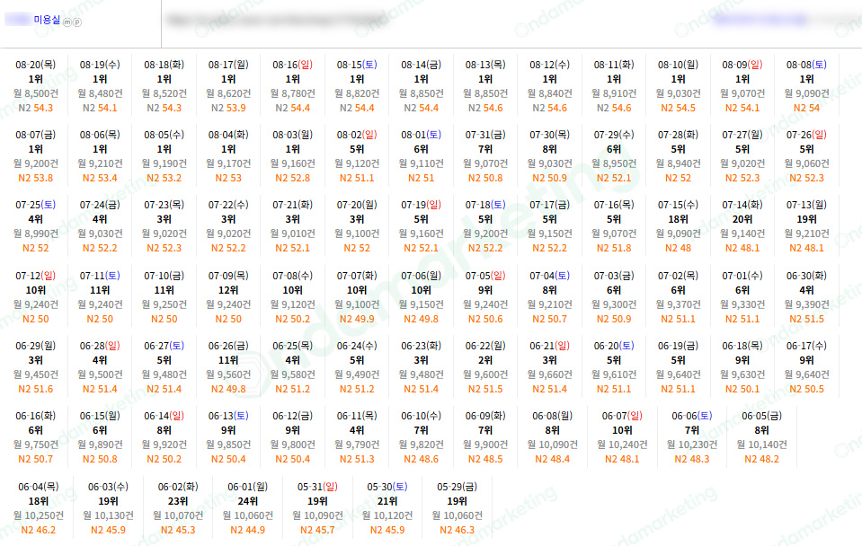The width and height of the screenshot is (862, 546).
Task: Select the 06-17(수) date label
Action: 807,346
